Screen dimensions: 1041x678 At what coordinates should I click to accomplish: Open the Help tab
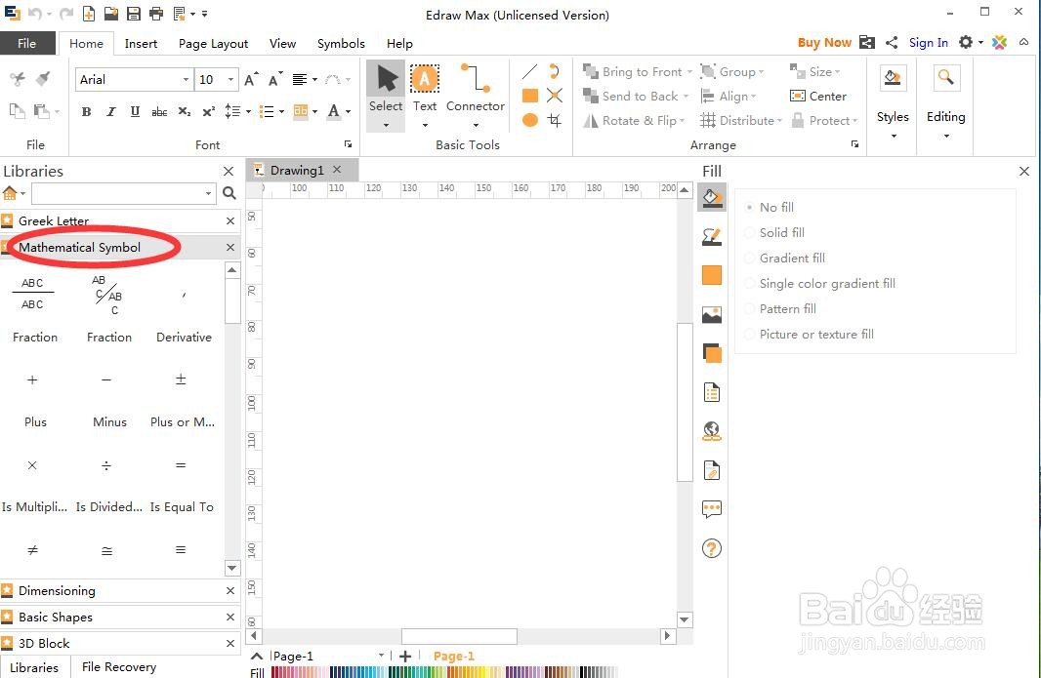click(x=399, y=43)
